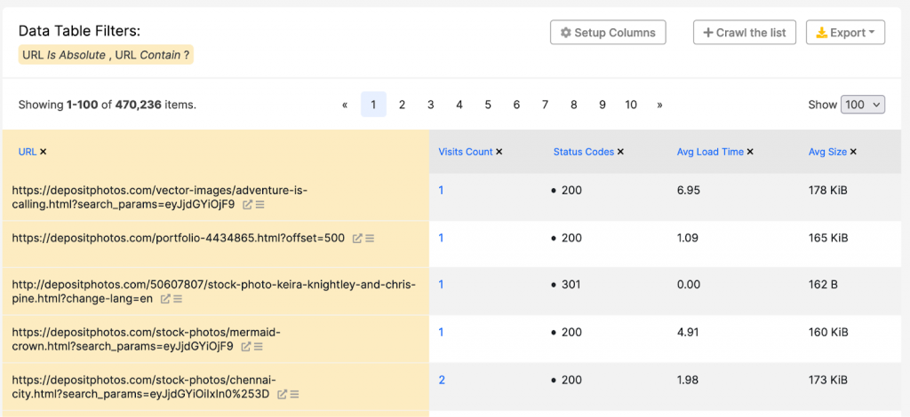Viewport: 910px width, 417px height.
Task: Go to page 2
Action: [x=402, y=105]
